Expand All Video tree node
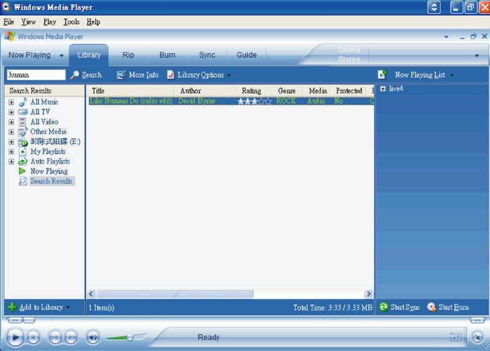 11,122
